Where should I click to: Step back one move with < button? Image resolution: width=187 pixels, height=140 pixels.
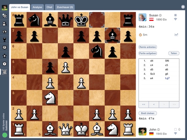pos(154,105)
